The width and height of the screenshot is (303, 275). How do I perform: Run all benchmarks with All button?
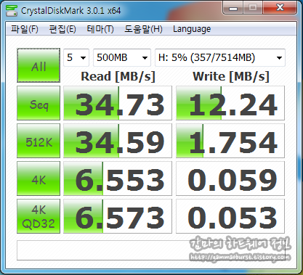coord(39,65)
